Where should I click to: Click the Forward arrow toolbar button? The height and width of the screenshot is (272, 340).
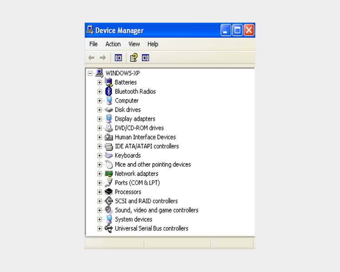pyautogui.click(x=102, y=58)
